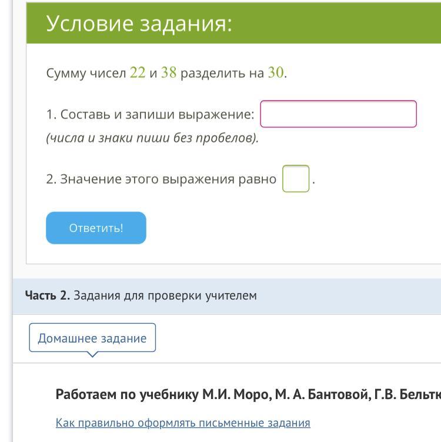
Task: Open link "Как правильно оформлять письменные задания"
Action: 183,423
